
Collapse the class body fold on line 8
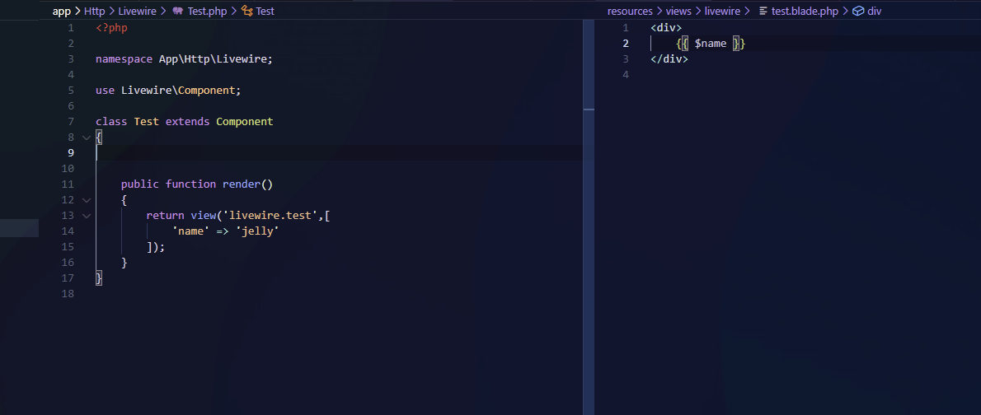(87, 138)
